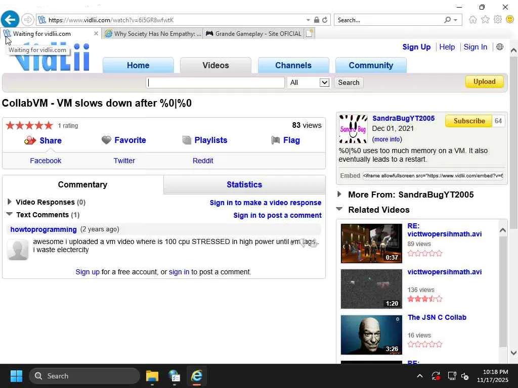Click the lock security icon in address bar

(317, 20)
